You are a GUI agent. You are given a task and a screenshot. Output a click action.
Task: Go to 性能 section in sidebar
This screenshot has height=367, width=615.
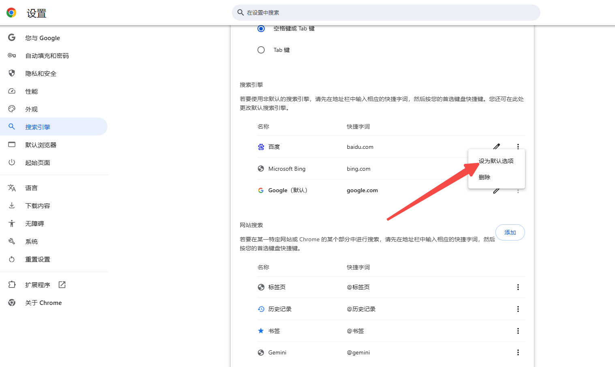pyautogui.click(x=54, y=91)
